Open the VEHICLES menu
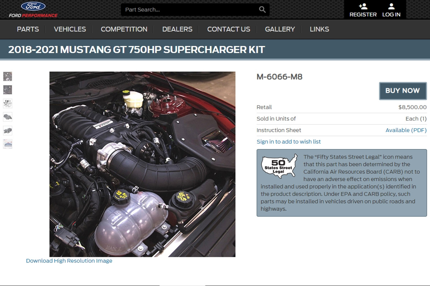The width and height of the screenshot is (430, 286). [70, 29]
